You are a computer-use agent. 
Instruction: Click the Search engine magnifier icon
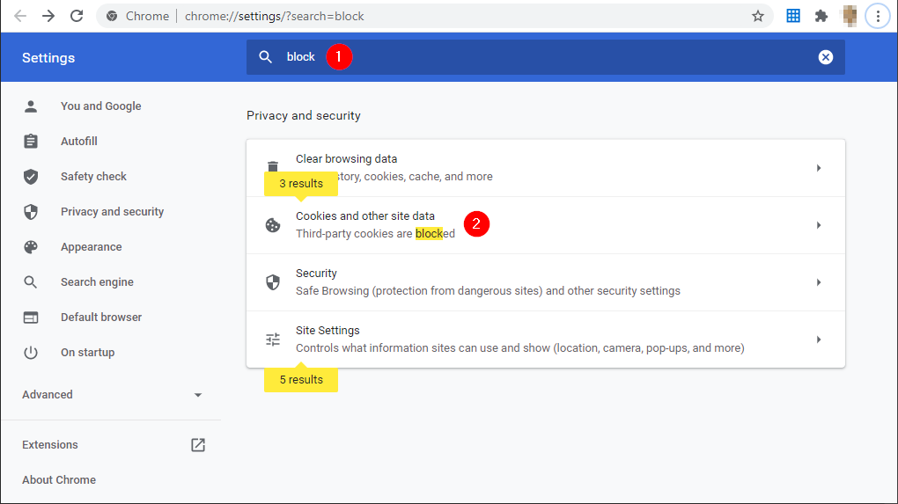pyautogui.click(x=31, y=282)
